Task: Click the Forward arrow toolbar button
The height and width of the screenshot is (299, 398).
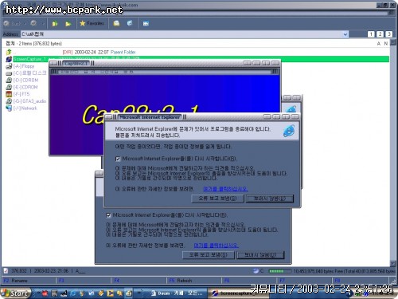Action: 33,23
